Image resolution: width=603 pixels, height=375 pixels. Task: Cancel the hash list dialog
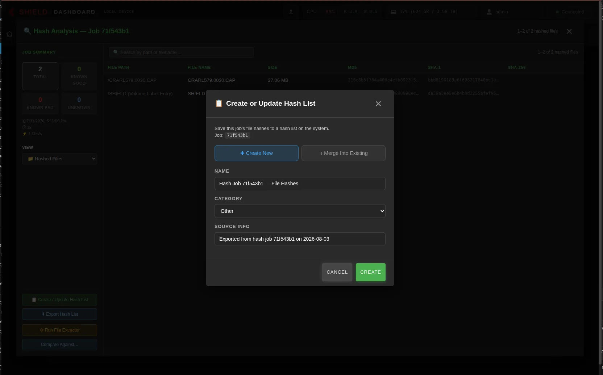[x=337, y=272]
